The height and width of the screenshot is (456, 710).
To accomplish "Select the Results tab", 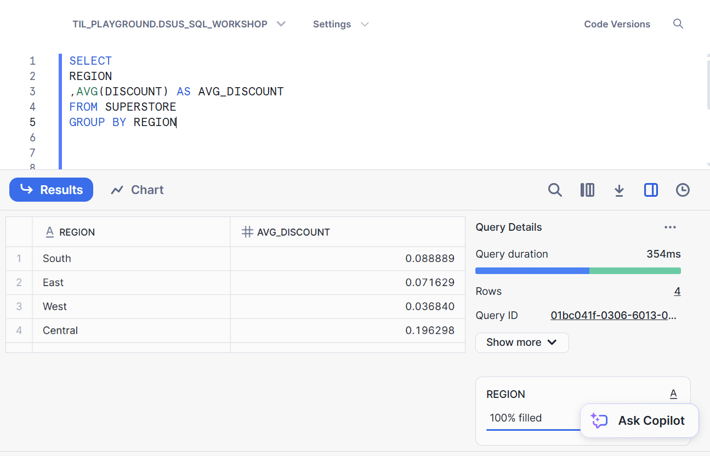I will [x=52, y=190].
